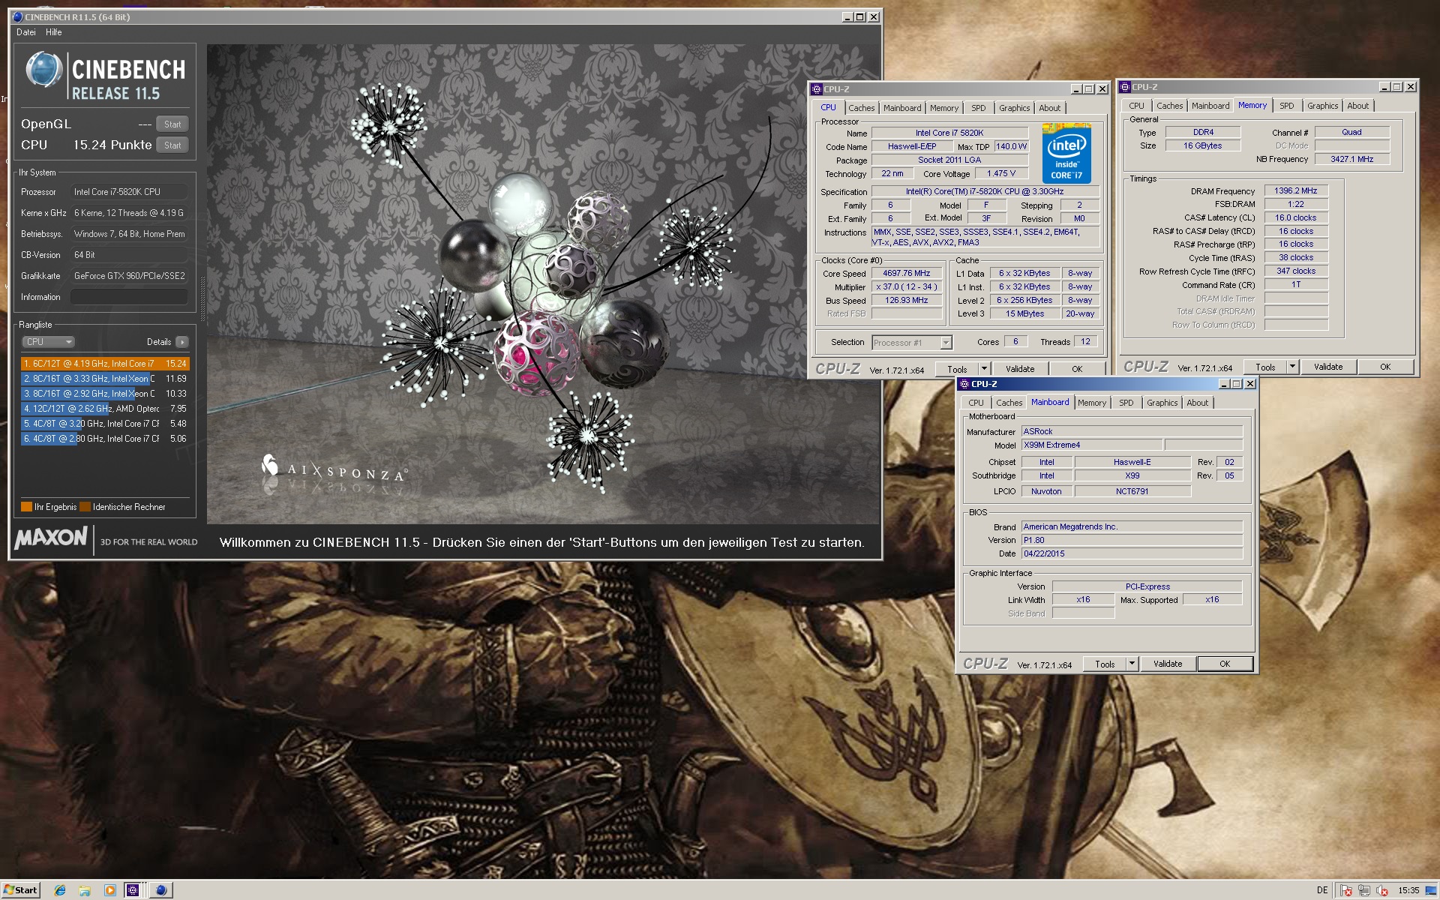
Task: Open About tab in CPU-Z Memory window
Action: click(x=1358, y=106)
